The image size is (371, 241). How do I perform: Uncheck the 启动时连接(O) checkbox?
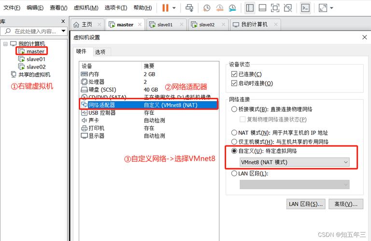(234, 83)
